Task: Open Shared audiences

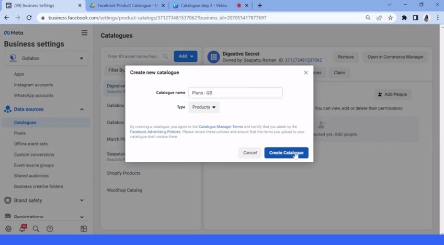Action: pyautogui.click(x=31, y=176)
